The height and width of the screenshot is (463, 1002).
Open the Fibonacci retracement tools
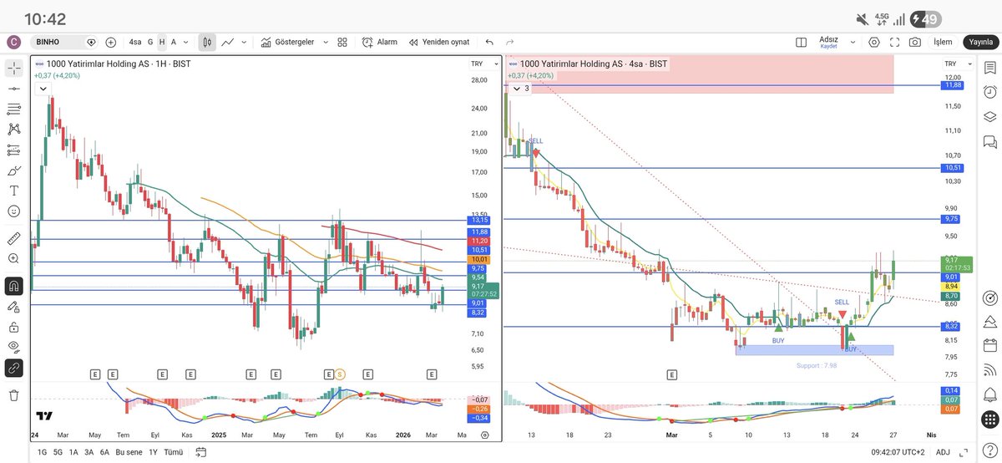pyautogui.click(x=13, y=109)
